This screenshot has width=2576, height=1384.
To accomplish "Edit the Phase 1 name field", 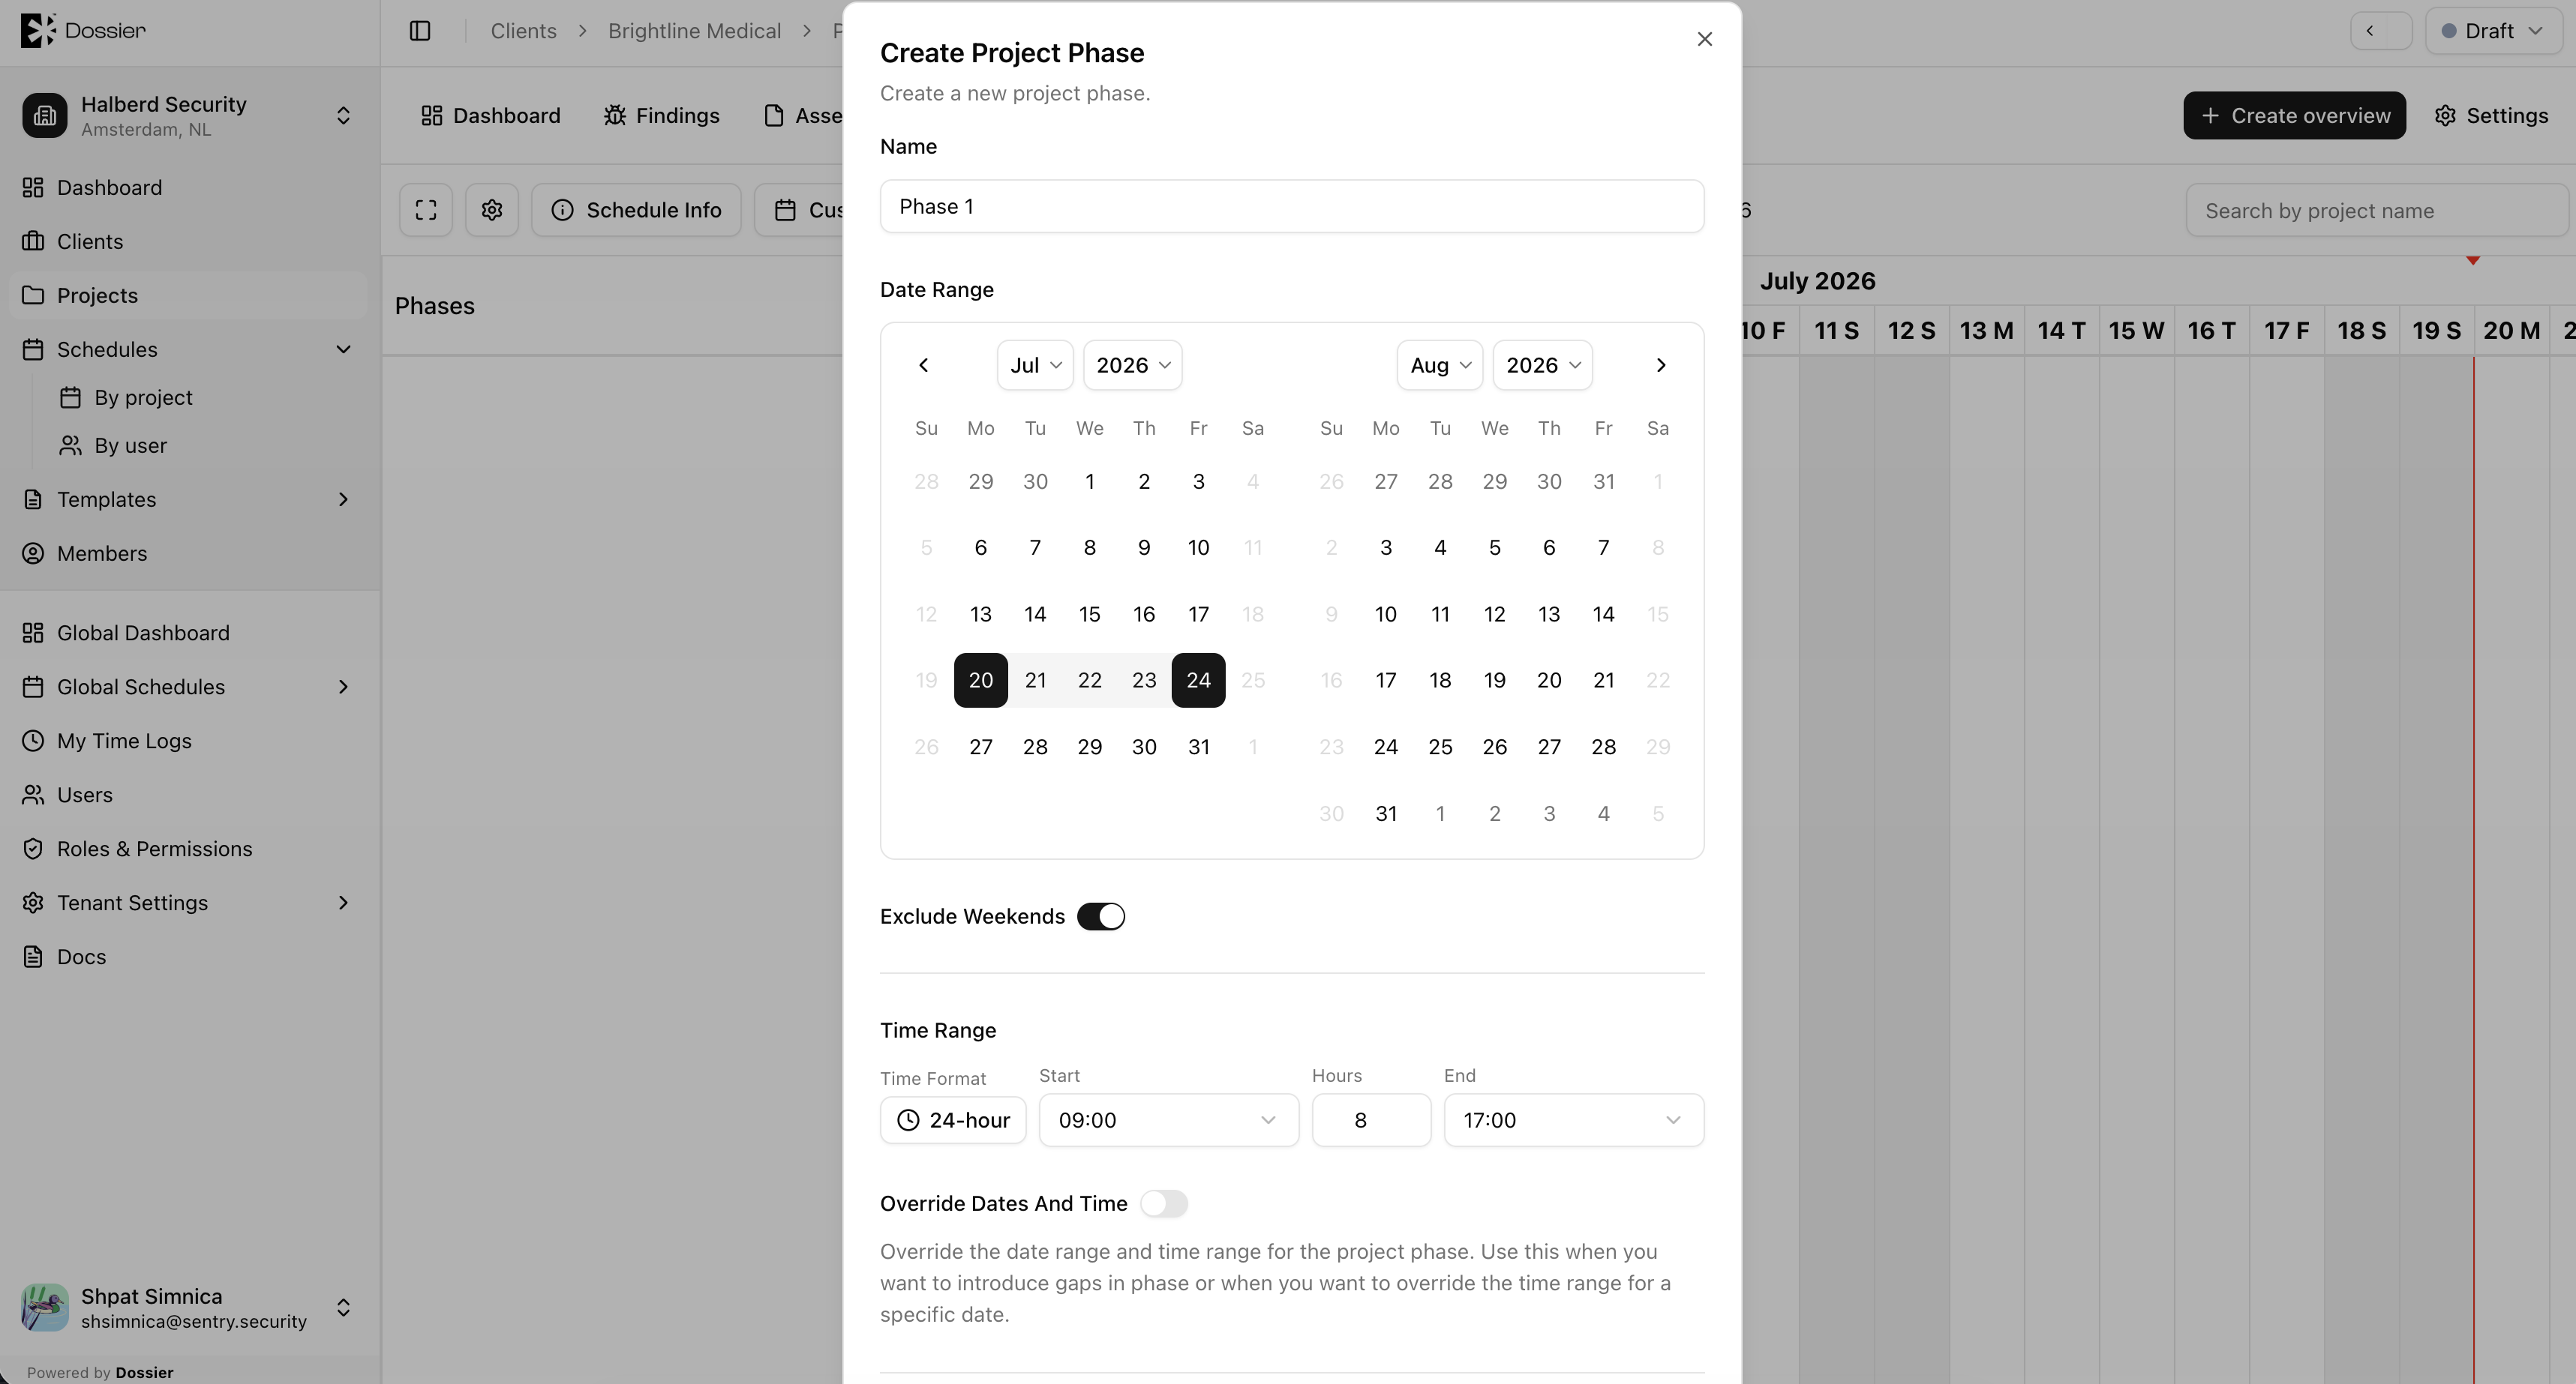I will 1292,207.
